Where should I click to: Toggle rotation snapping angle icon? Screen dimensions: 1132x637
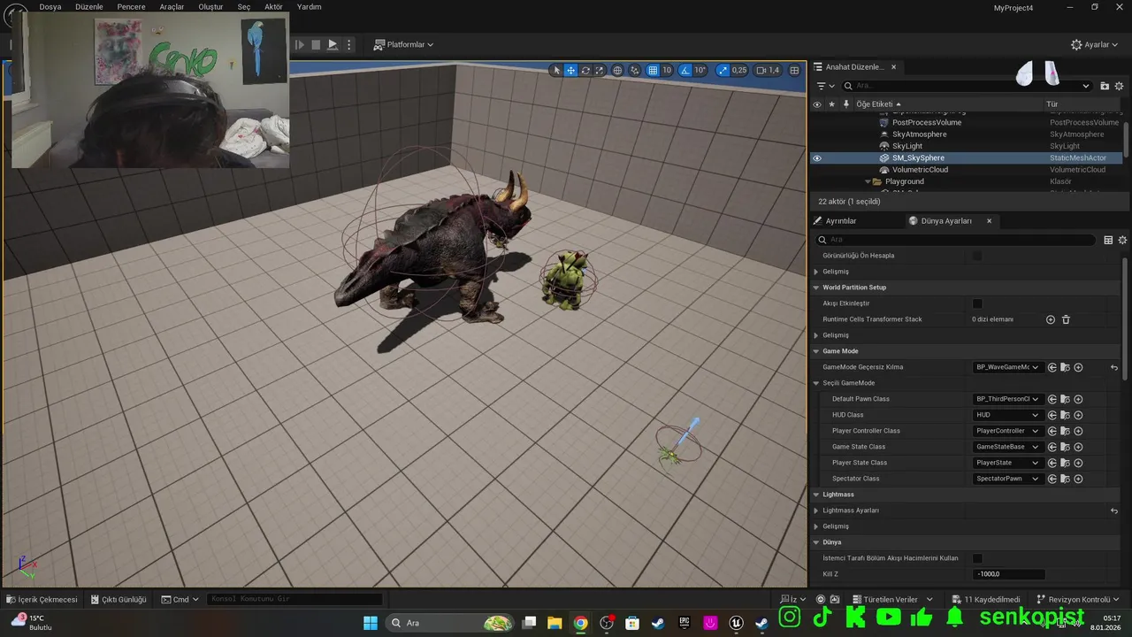pos(685,70)
